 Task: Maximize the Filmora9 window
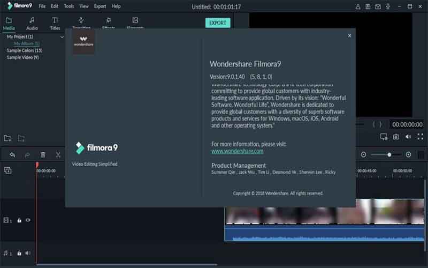tap(410, 6)
